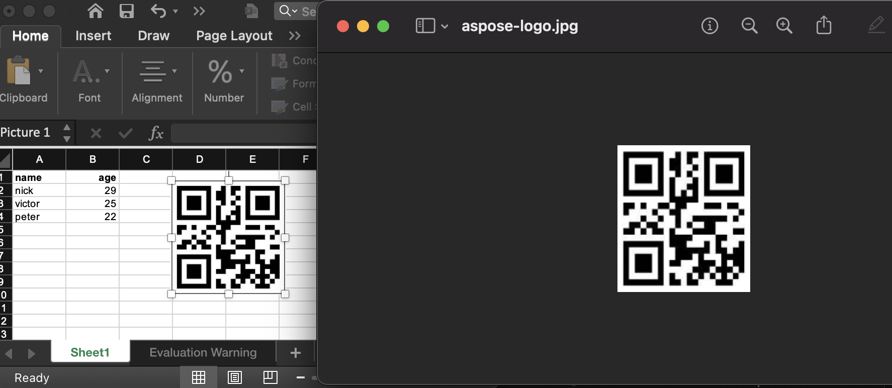This screenshot has height=388, width=892.
Task: Switch to Evaluation Warning sheet
Action: (x=203, y=352)
